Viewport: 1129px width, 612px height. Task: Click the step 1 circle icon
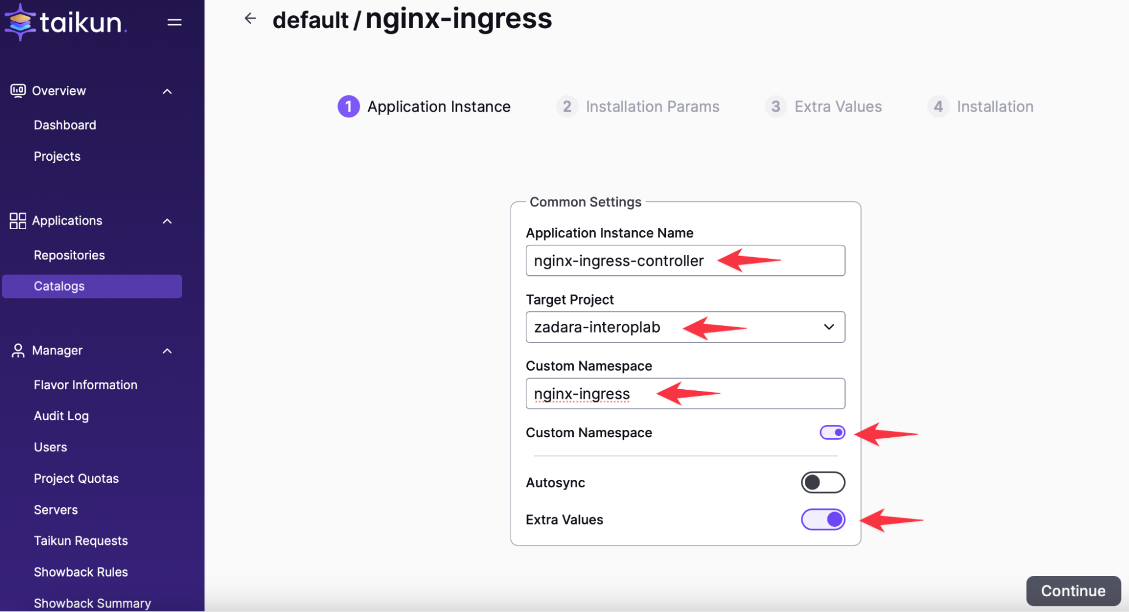point(348,107)
